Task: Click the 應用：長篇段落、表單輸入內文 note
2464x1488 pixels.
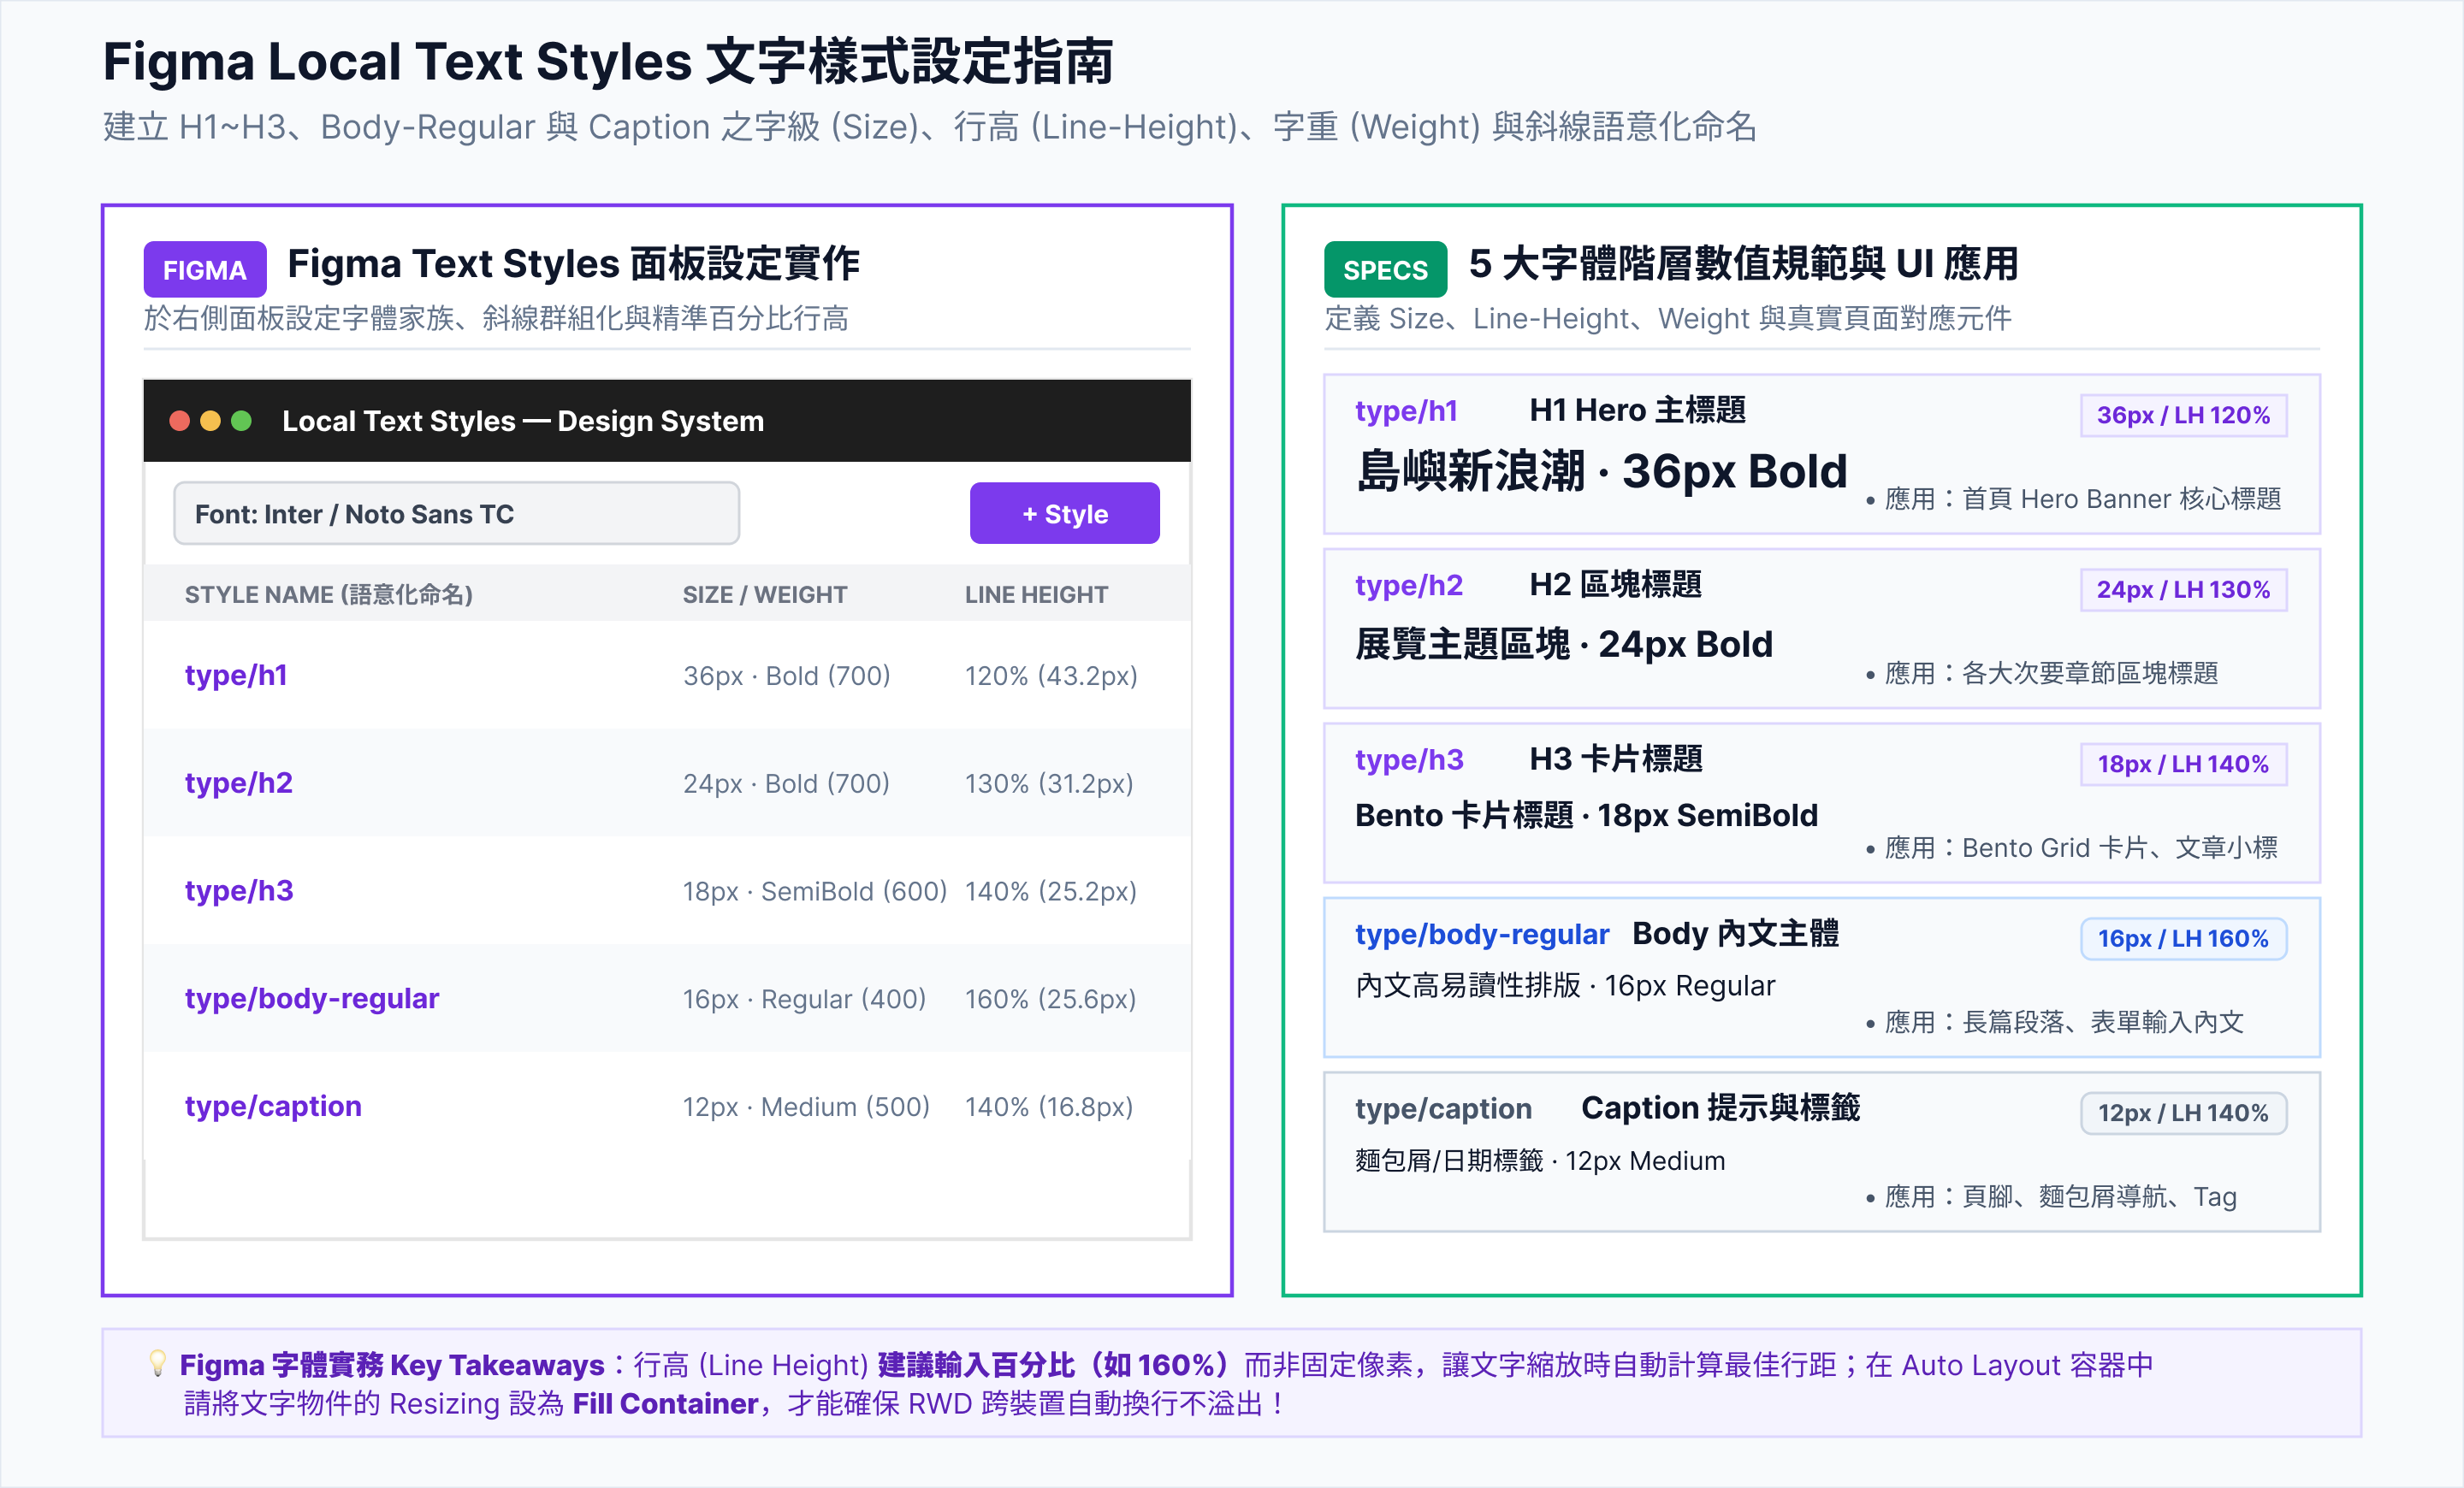Action: pos(2055,1022)
